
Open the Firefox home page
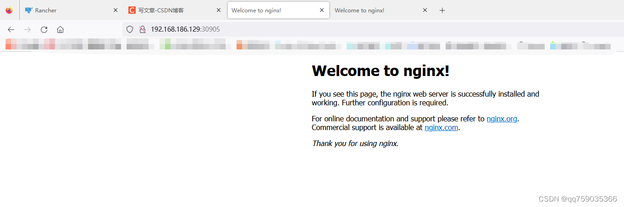[60, 29]
